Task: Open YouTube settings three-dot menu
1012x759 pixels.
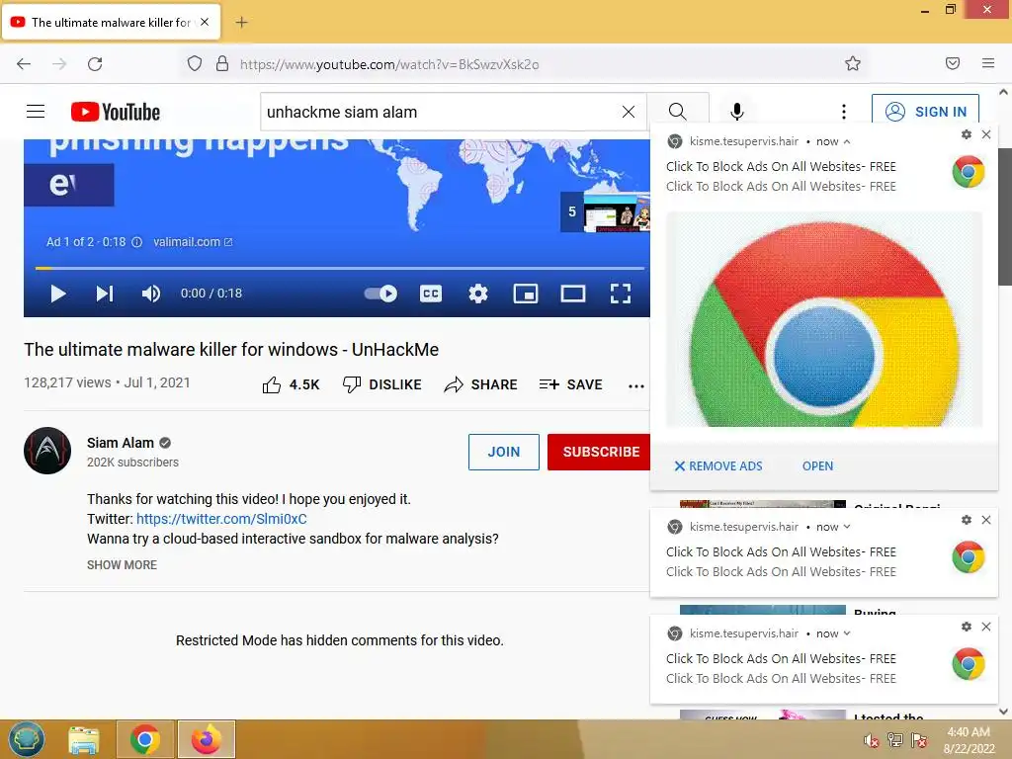Action: (x=844, y=112)
